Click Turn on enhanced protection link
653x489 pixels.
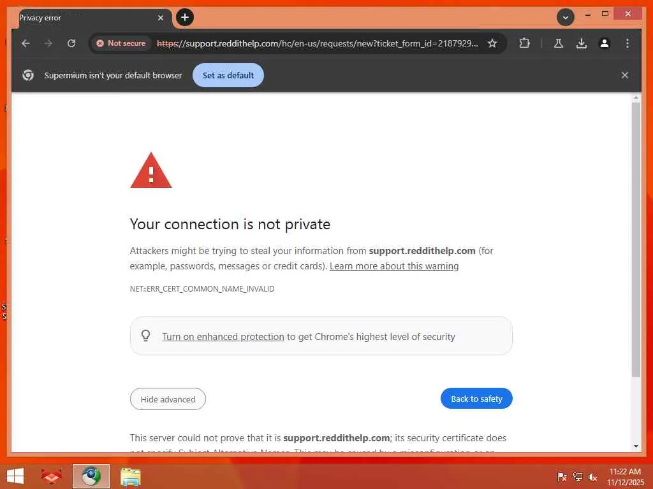pos(223,337)
